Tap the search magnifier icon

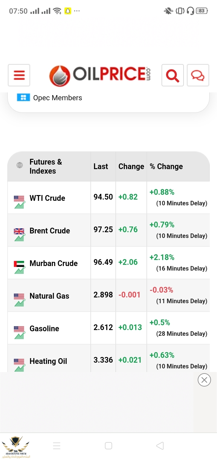[x=173, y=75]
